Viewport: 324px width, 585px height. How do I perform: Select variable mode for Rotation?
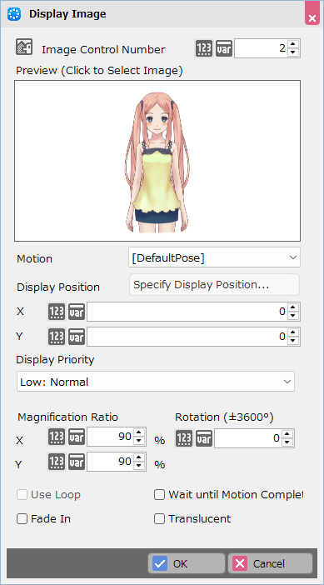pyautogui.click(x=204, y=438)
